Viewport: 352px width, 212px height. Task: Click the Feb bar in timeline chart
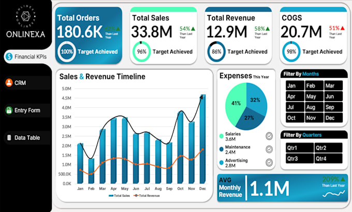(x=91, y=171)
